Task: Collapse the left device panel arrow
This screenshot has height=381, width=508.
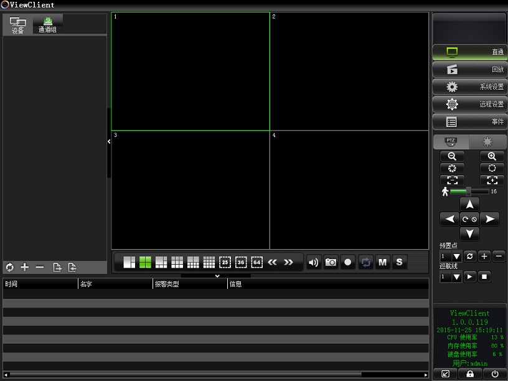Action: click(x=109, y=142)
